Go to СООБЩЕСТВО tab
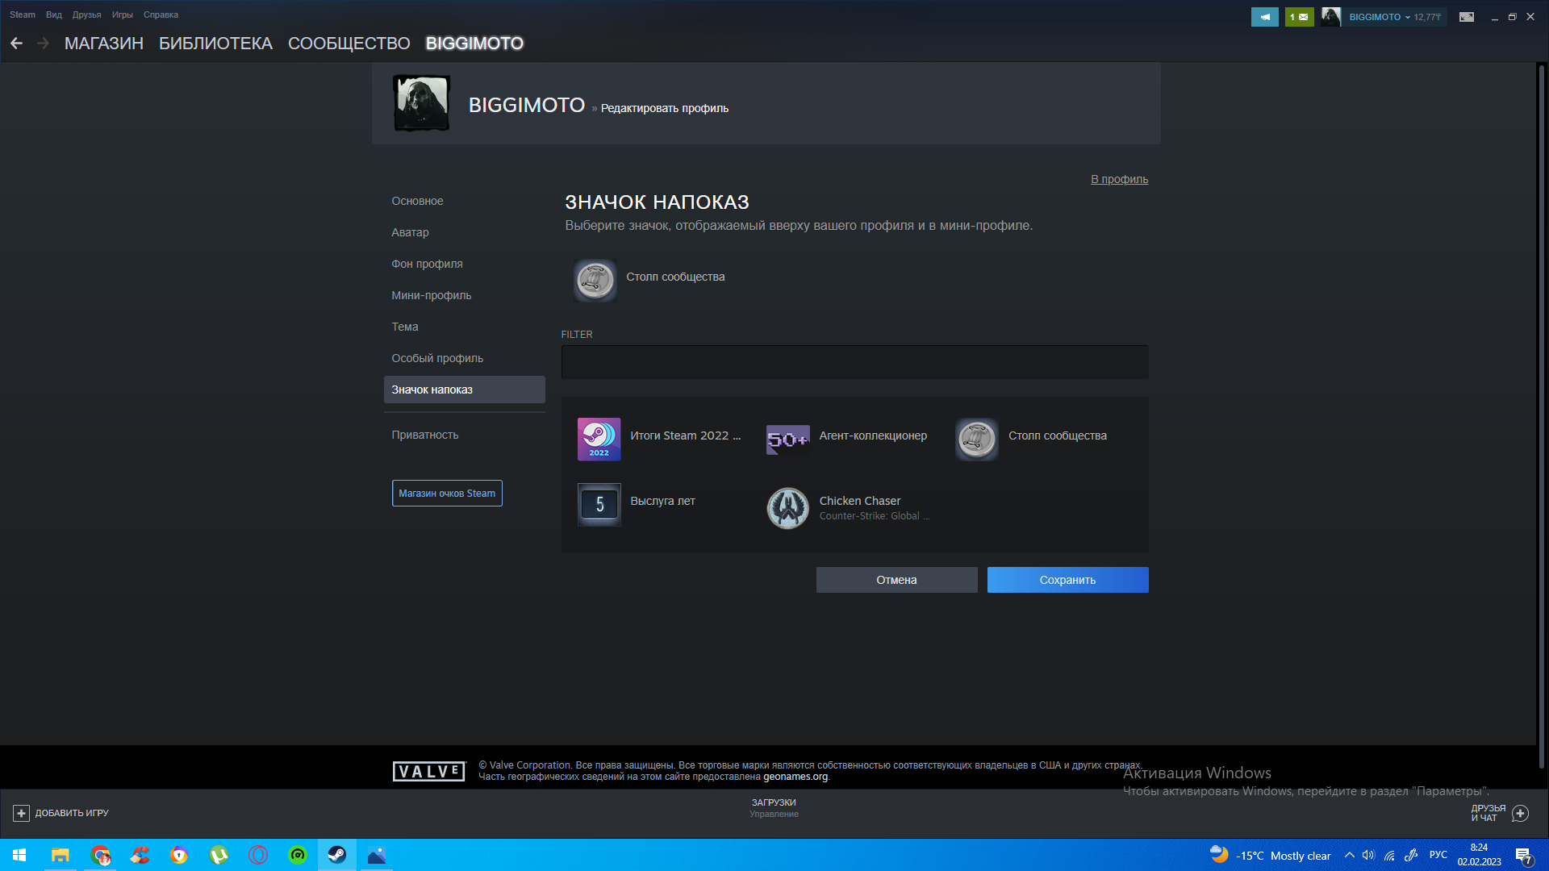 coord(349,44)
